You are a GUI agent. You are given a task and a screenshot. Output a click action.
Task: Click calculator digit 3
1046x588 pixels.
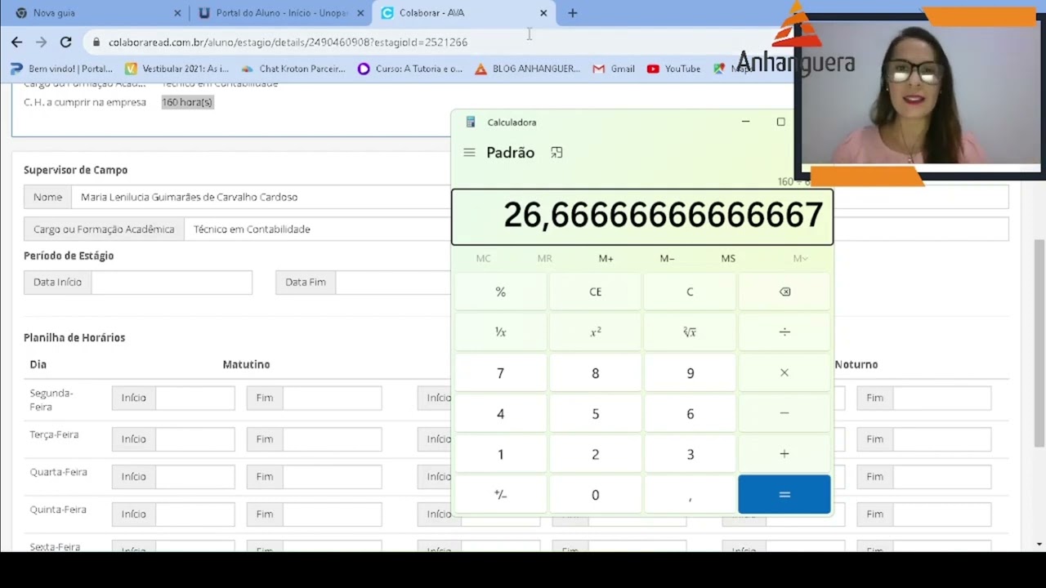(690, 454)
